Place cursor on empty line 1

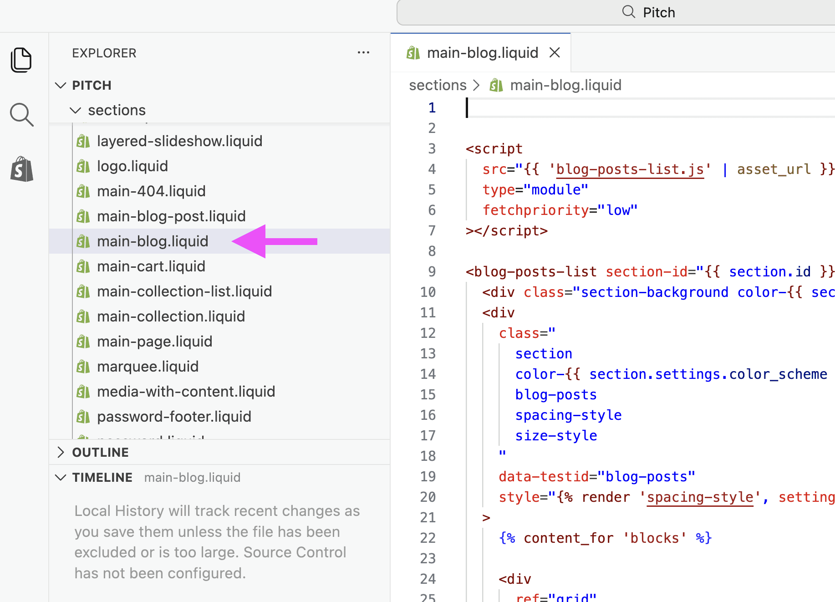(650, 108)
